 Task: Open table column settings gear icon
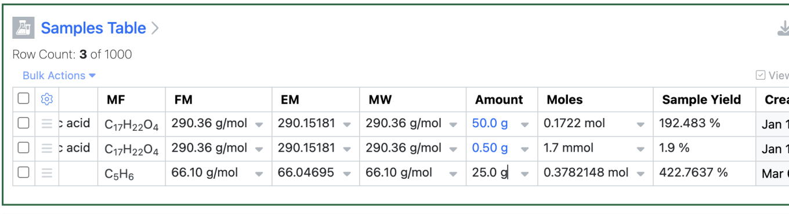pyautogui.click(x=47, y=99)
